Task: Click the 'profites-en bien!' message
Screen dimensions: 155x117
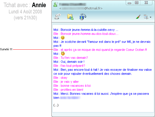Action: (x=68, y=90)
